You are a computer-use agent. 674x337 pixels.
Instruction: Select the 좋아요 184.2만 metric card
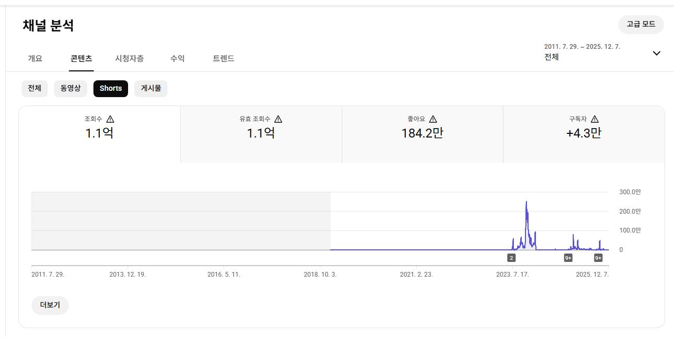[x=422, y=134]
